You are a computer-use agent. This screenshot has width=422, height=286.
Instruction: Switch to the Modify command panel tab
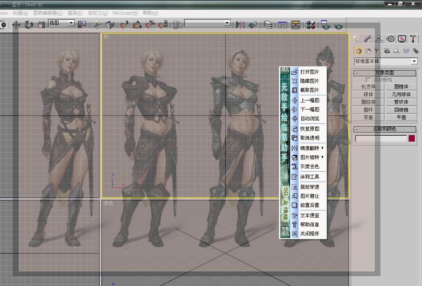tap(368, 39)
